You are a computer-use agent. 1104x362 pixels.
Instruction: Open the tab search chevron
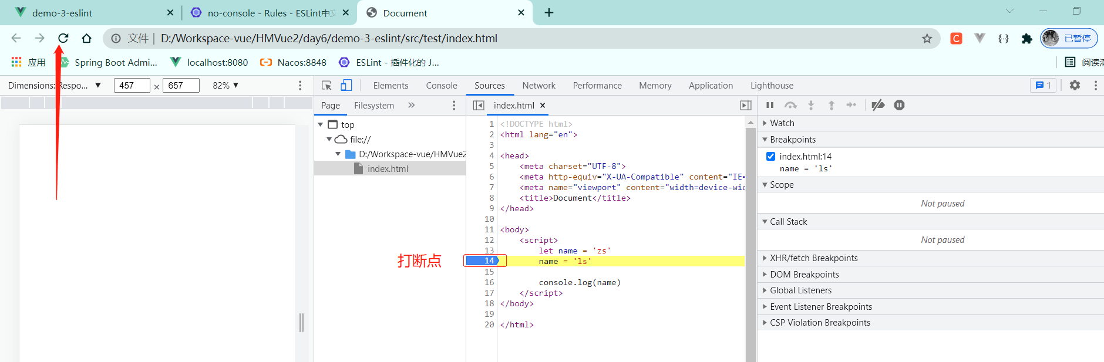point(1009,11)
